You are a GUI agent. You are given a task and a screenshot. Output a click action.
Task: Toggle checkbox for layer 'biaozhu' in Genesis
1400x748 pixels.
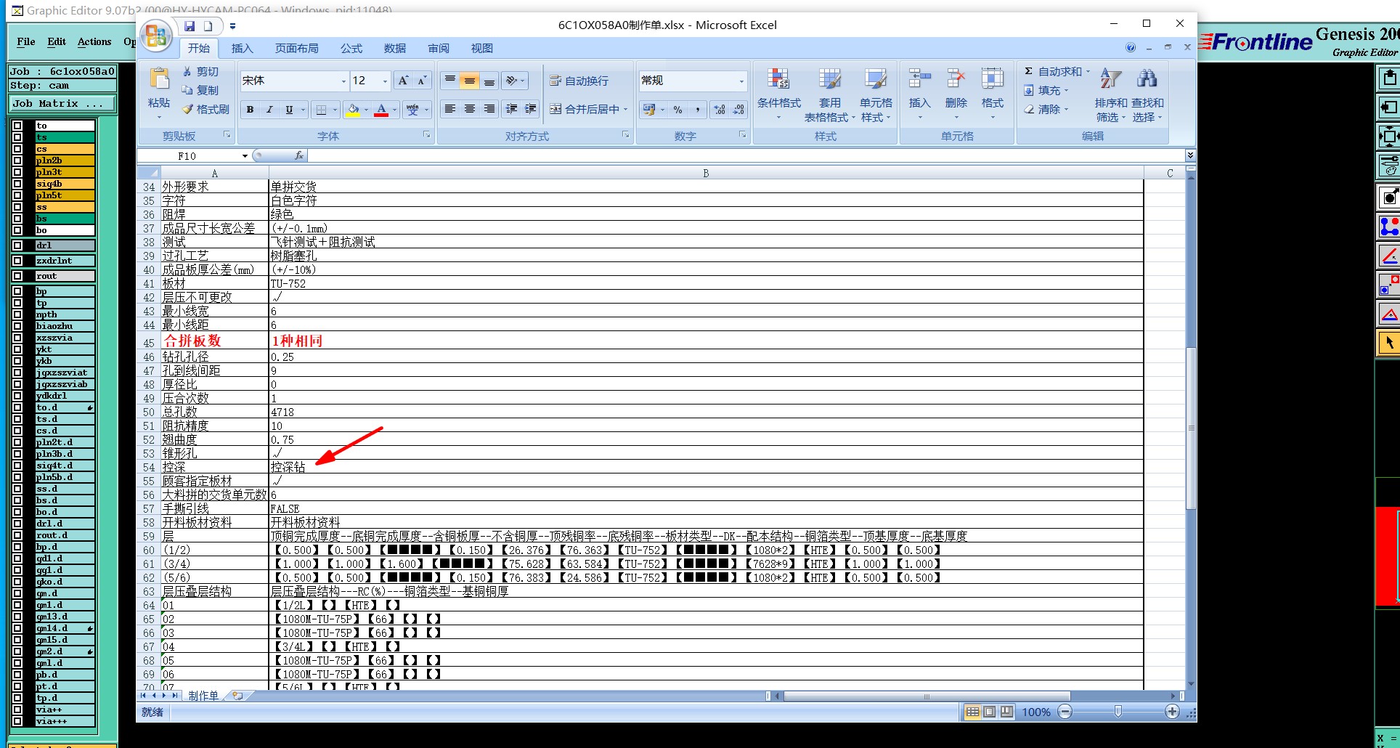pyautogui.click(x=17, y=326)
